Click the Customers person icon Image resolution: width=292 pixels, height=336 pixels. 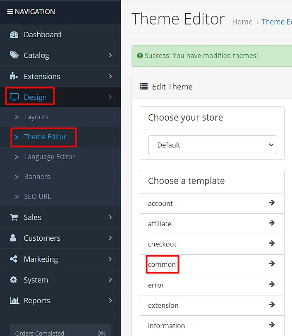tap(14, 238)
